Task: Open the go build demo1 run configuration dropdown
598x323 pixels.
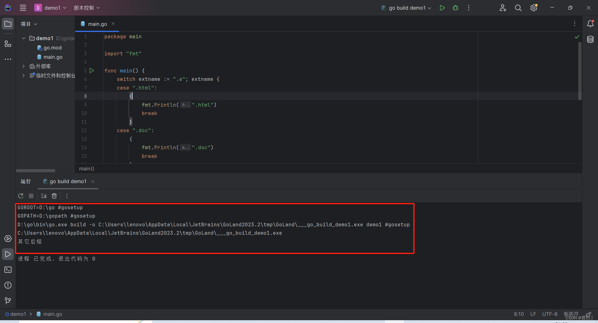Action: (x=406, y=8)
